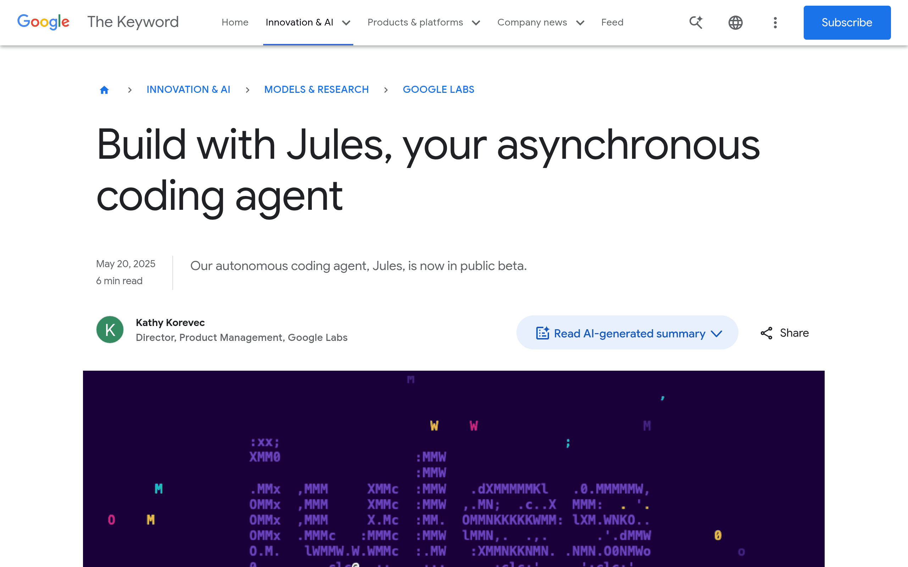Expand the Read AI-generated summary panel

point(627,333)
